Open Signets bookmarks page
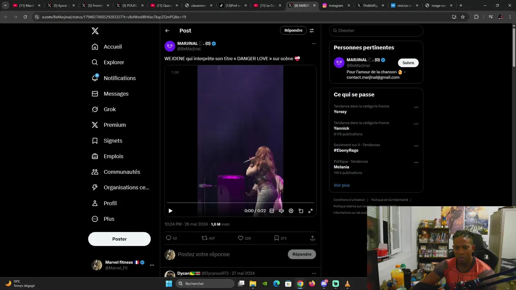Screen dimensions: 516x290 (107, 141)
